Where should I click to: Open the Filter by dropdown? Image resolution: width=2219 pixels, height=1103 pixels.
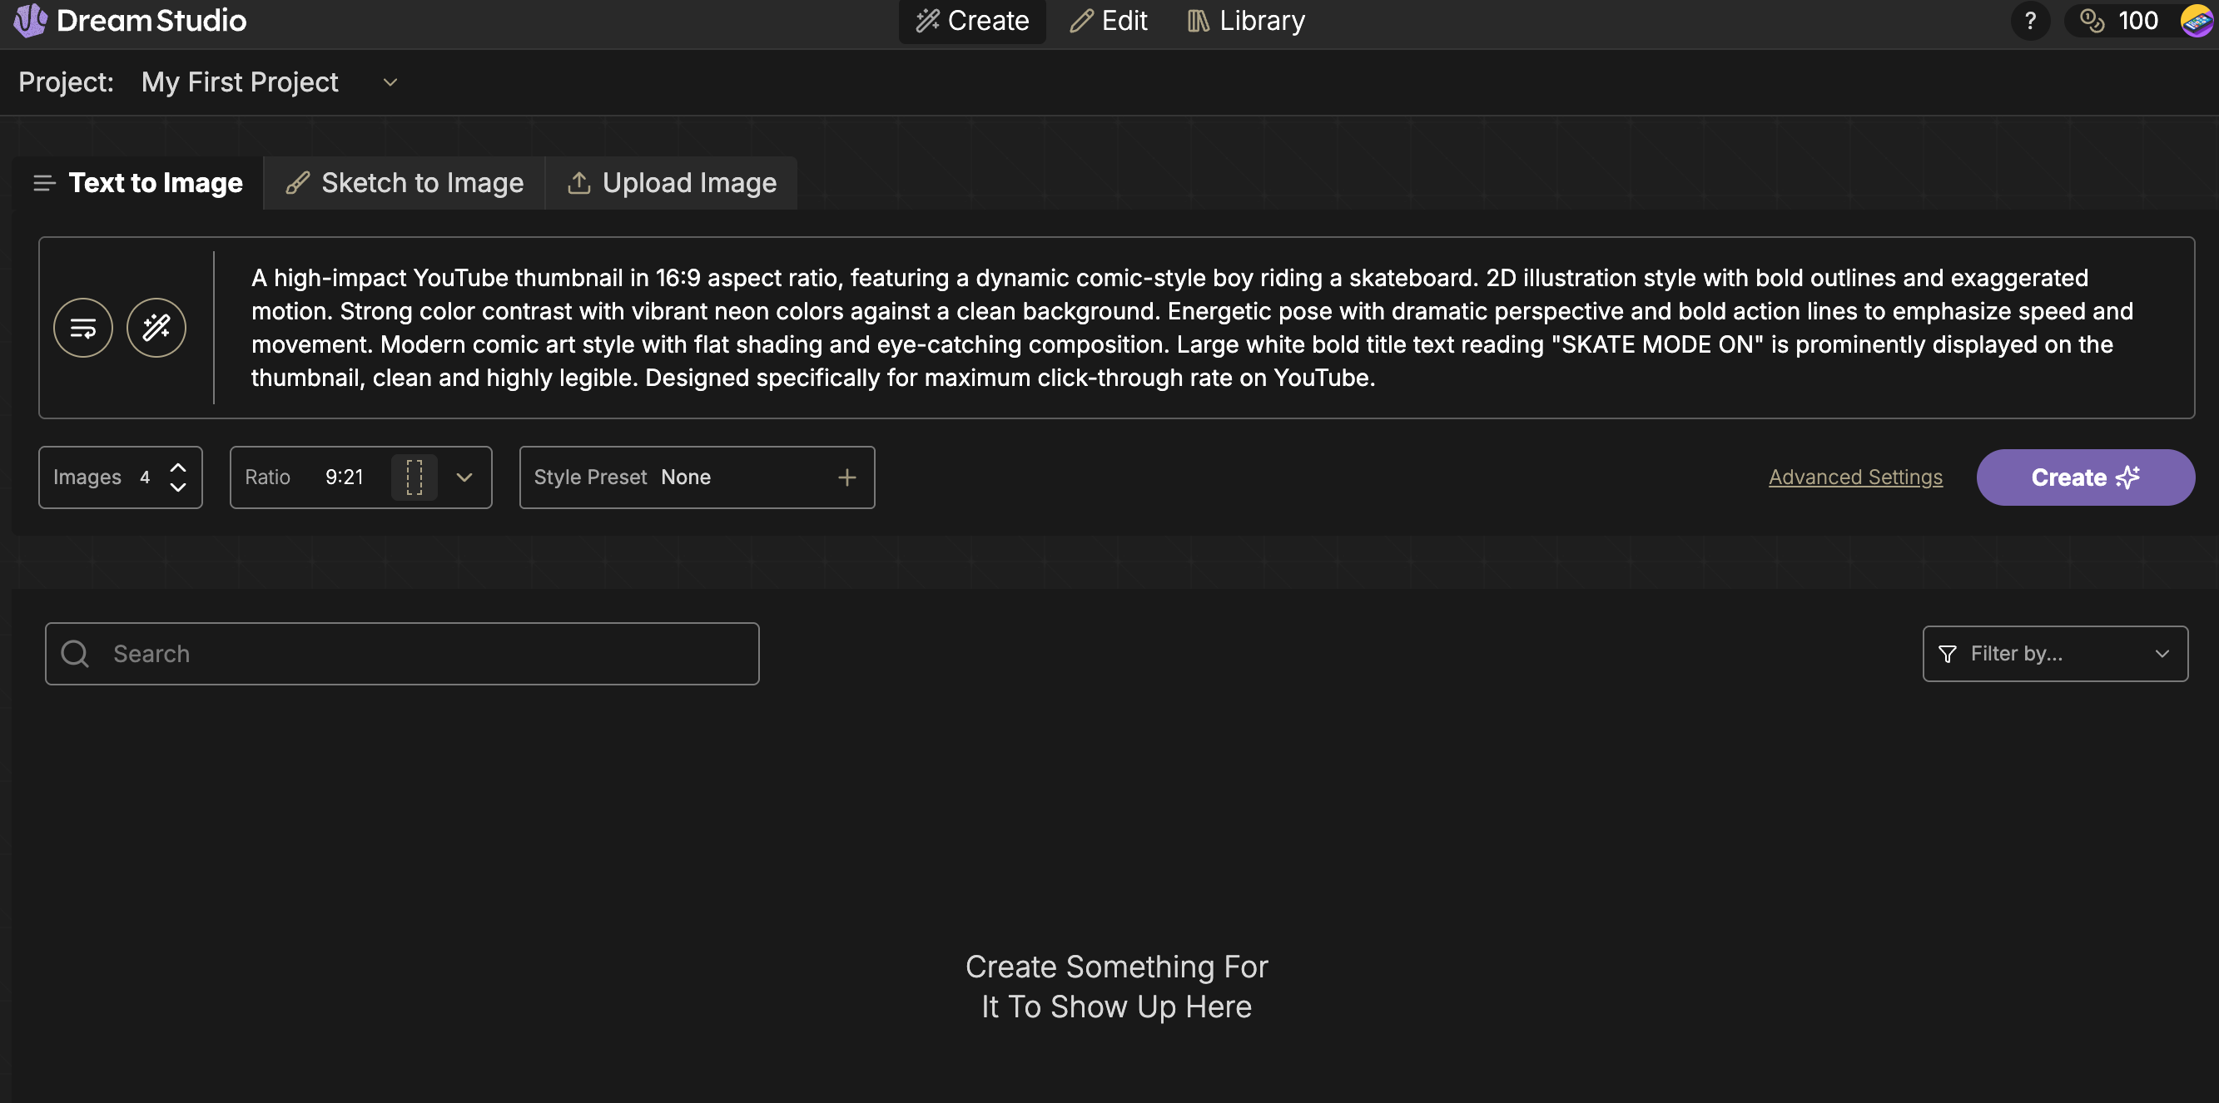point(2054,654)
